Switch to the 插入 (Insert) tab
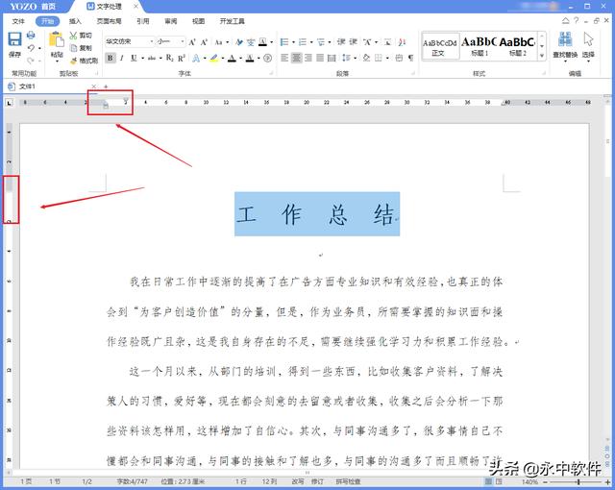Image resolution: width=615 pixels, height=490 pixels. pyautogui.click(x=75, y=20)
